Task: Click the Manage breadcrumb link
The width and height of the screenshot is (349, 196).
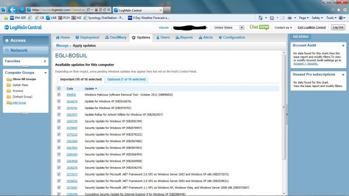Action: pyautogui.click(x=62, y=46)
